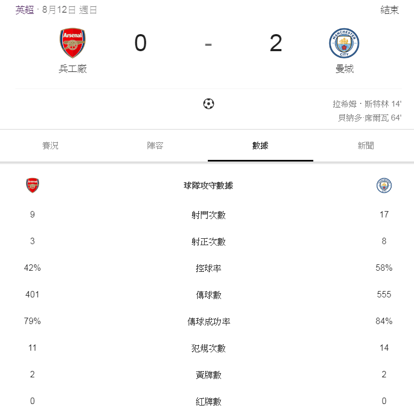The image size is (414, 412).
Task: Click goal scorer 貝納多·席爾瓦 64'
Action: coord(369,118)
